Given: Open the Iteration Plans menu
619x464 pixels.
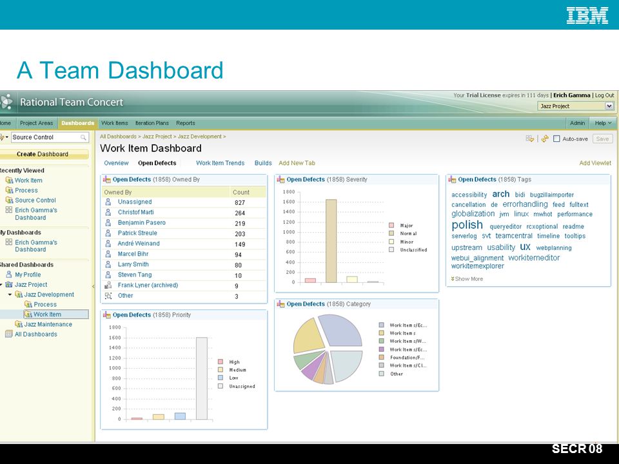Looking at the screenshot, I should click(x=152, y=123).
